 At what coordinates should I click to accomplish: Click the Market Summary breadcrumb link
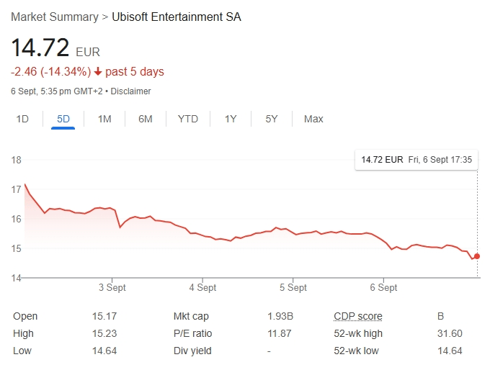click(54, 17)
